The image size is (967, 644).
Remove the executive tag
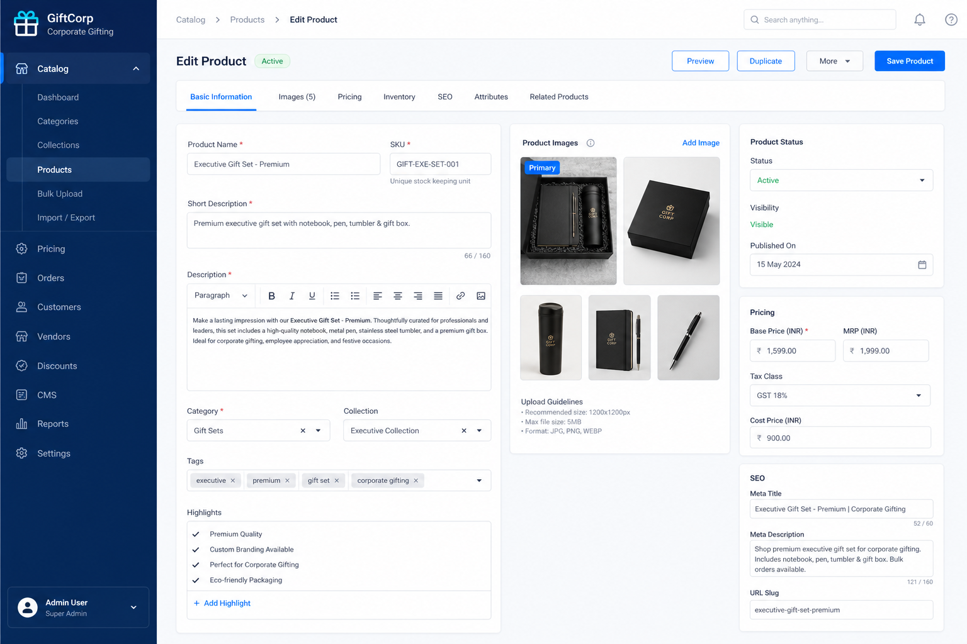pos(233,480)
